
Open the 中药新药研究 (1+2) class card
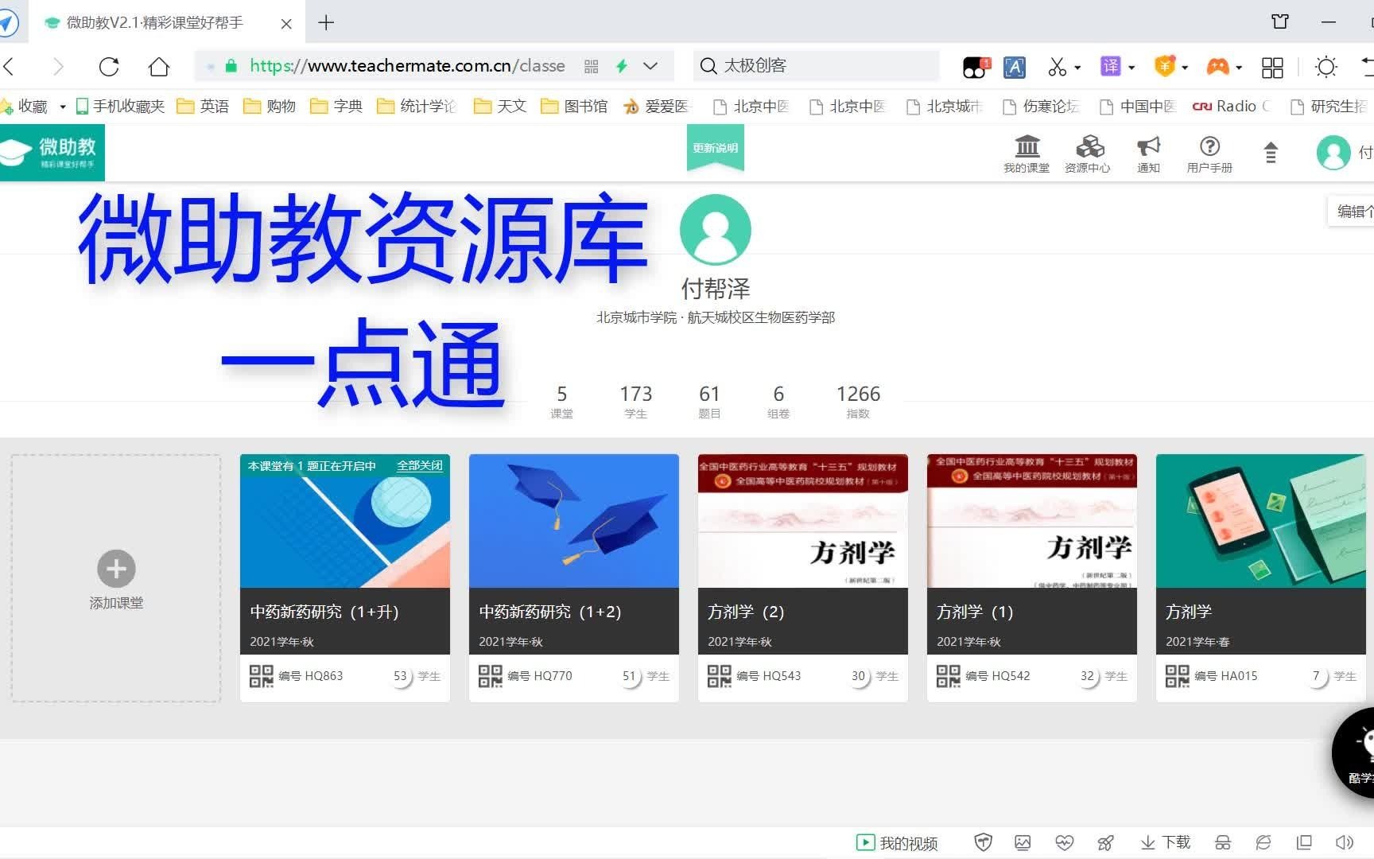point(574,577)
